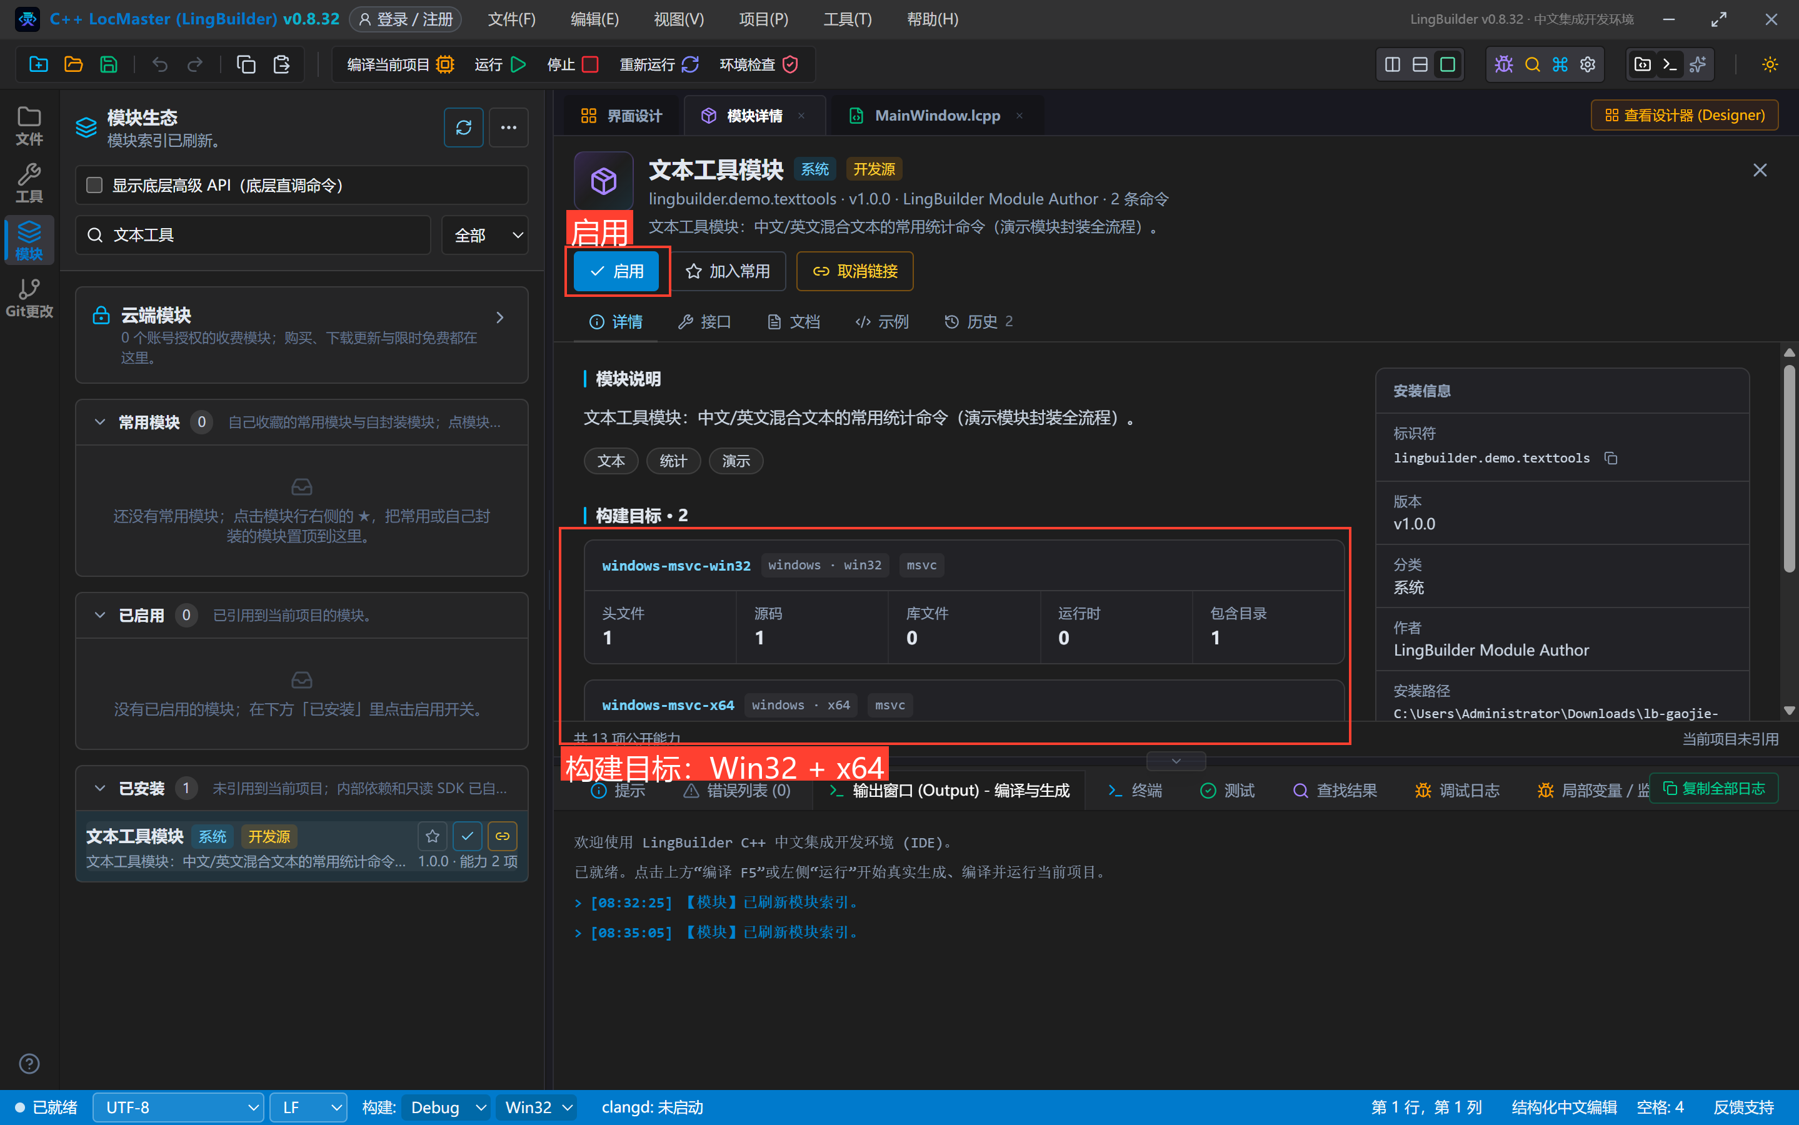Viewport: 1799px width, 1125px height.
Task: Expand the 云端模块 card chevron
Action: tap(500, 317)
